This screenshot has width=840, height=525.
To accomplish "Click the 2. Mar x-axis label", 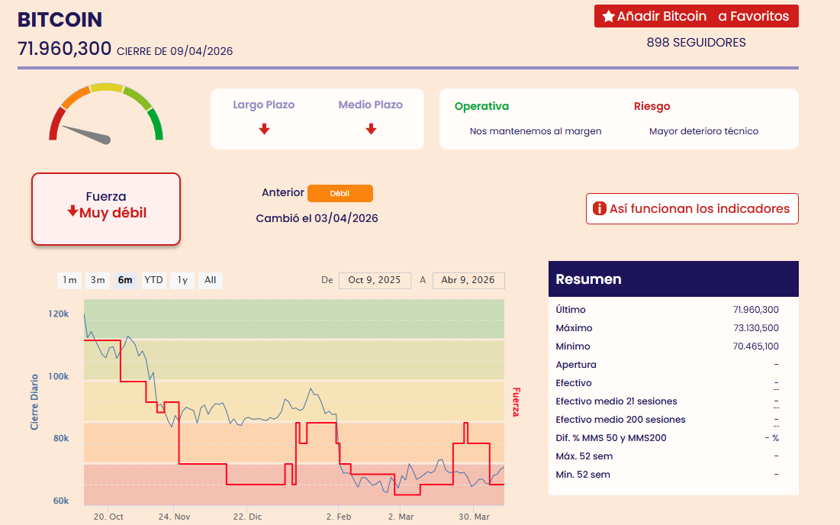I will pyautogui.click(x=401, y=517).
